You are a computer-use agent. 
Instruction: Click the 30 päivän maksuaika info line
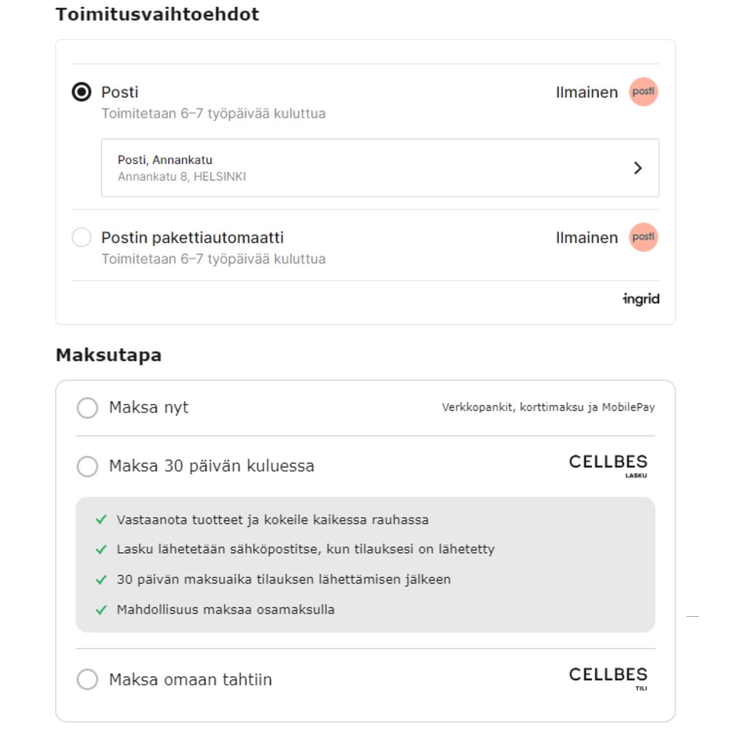(283, 580)
